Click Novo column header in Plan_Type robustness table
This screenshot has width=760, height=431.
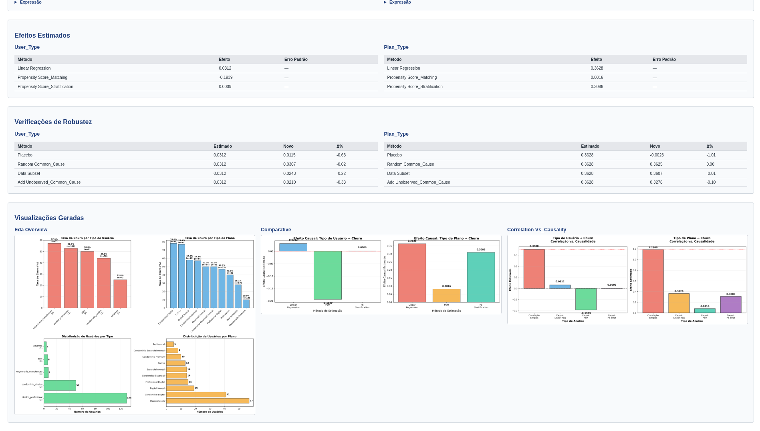point(655,146)
